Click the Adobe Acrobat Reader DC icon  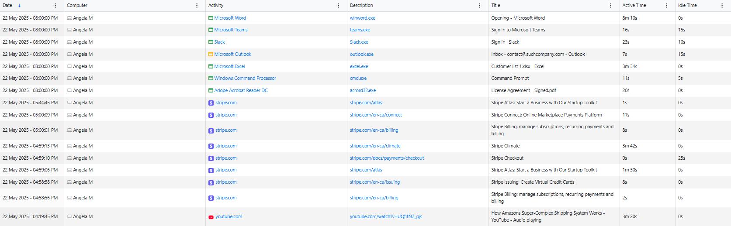[211, 91]
